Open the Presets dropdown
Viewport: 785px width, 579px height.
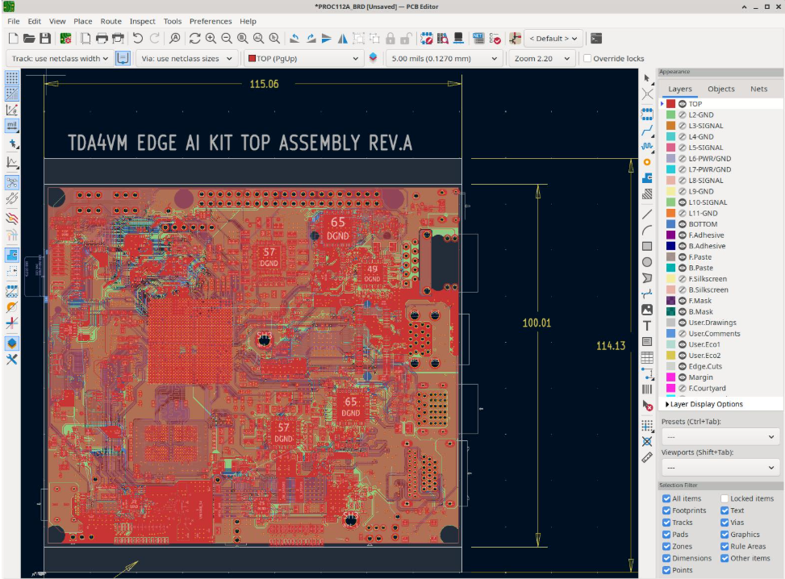point(720,437)
